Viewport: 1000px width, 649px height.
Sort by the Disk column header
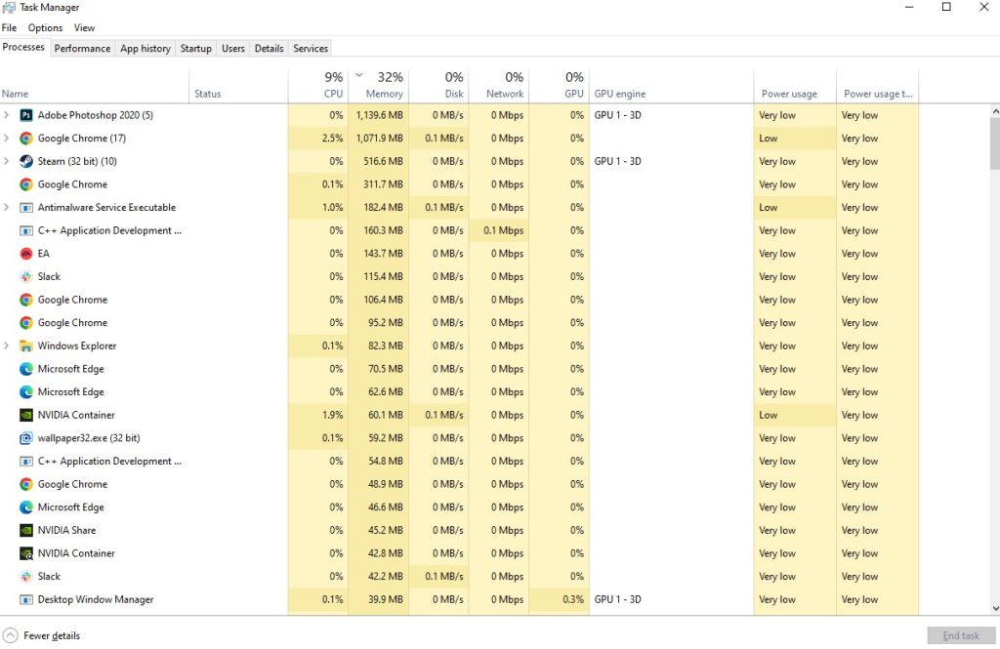pos(438,86)
